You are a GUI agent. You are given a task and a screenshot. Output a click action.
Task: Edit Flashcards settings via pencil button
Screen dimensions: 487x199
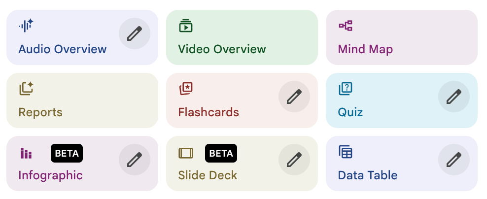294,97
